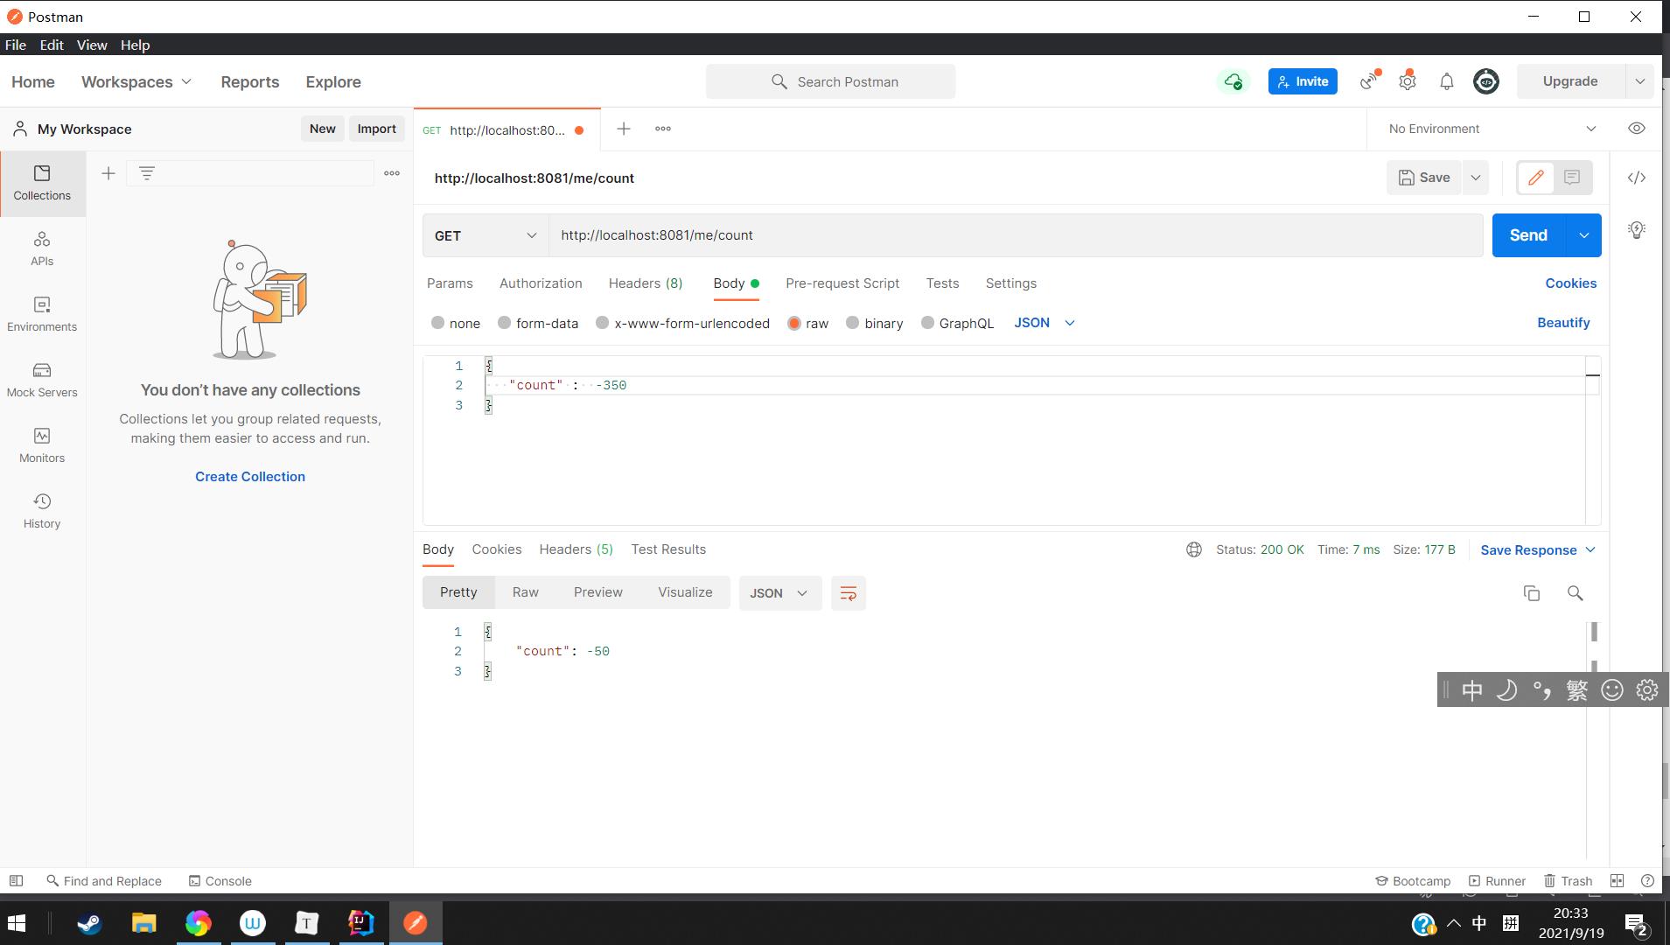Switch to edit mode pencil icon

1535,178
